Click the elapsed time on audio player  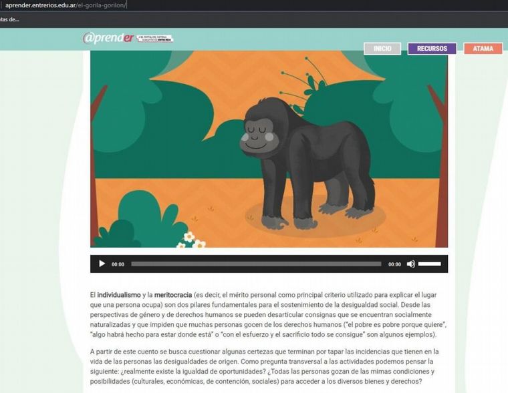click(118, 264)
